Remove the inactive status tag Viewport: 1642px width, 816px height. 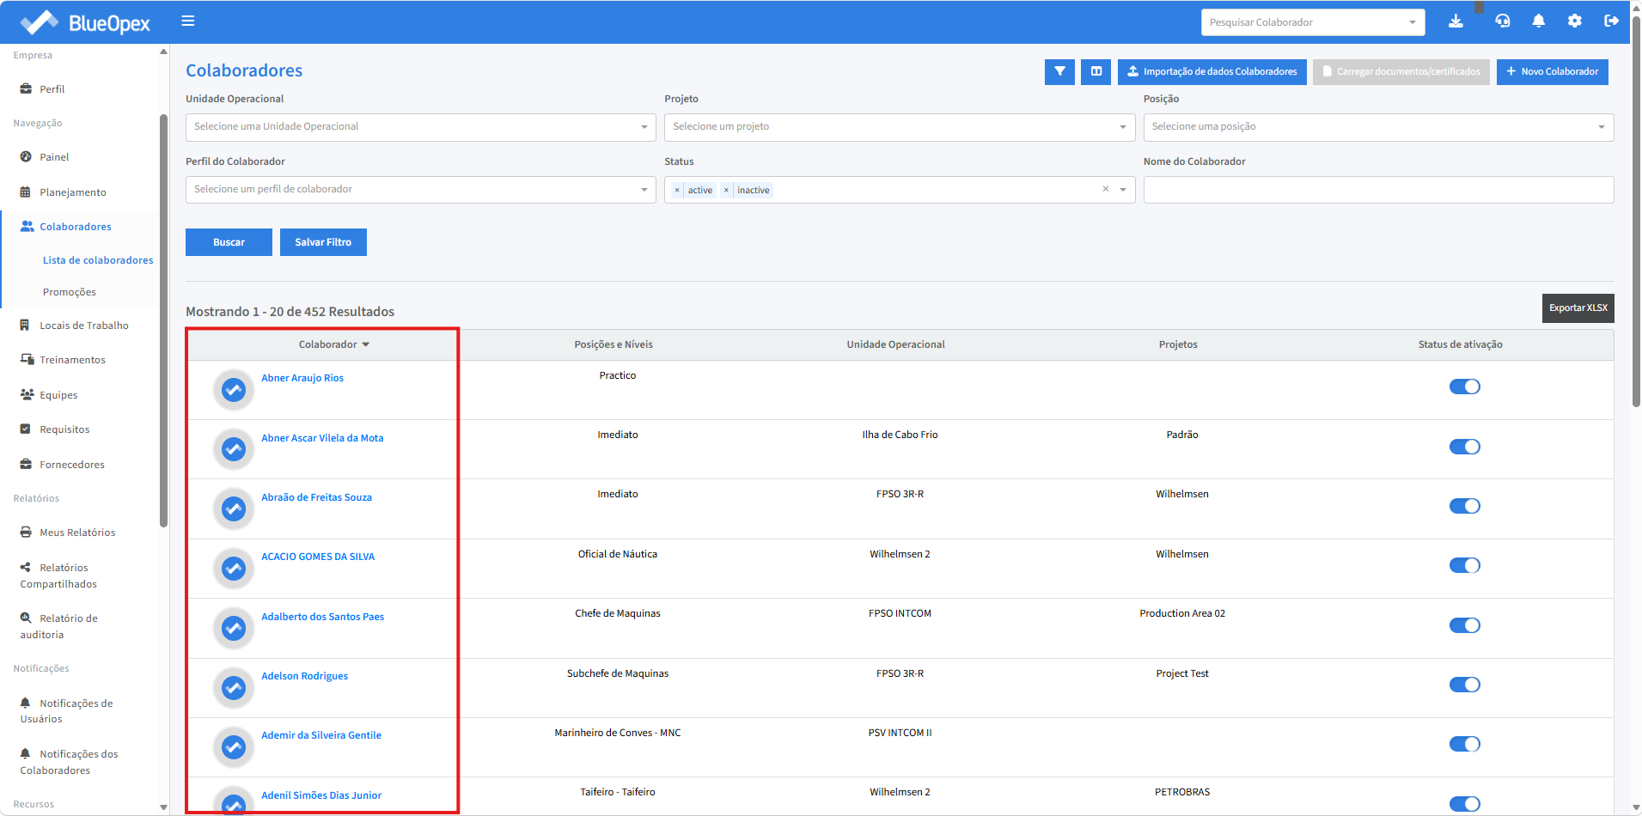(x=726, y=191)
